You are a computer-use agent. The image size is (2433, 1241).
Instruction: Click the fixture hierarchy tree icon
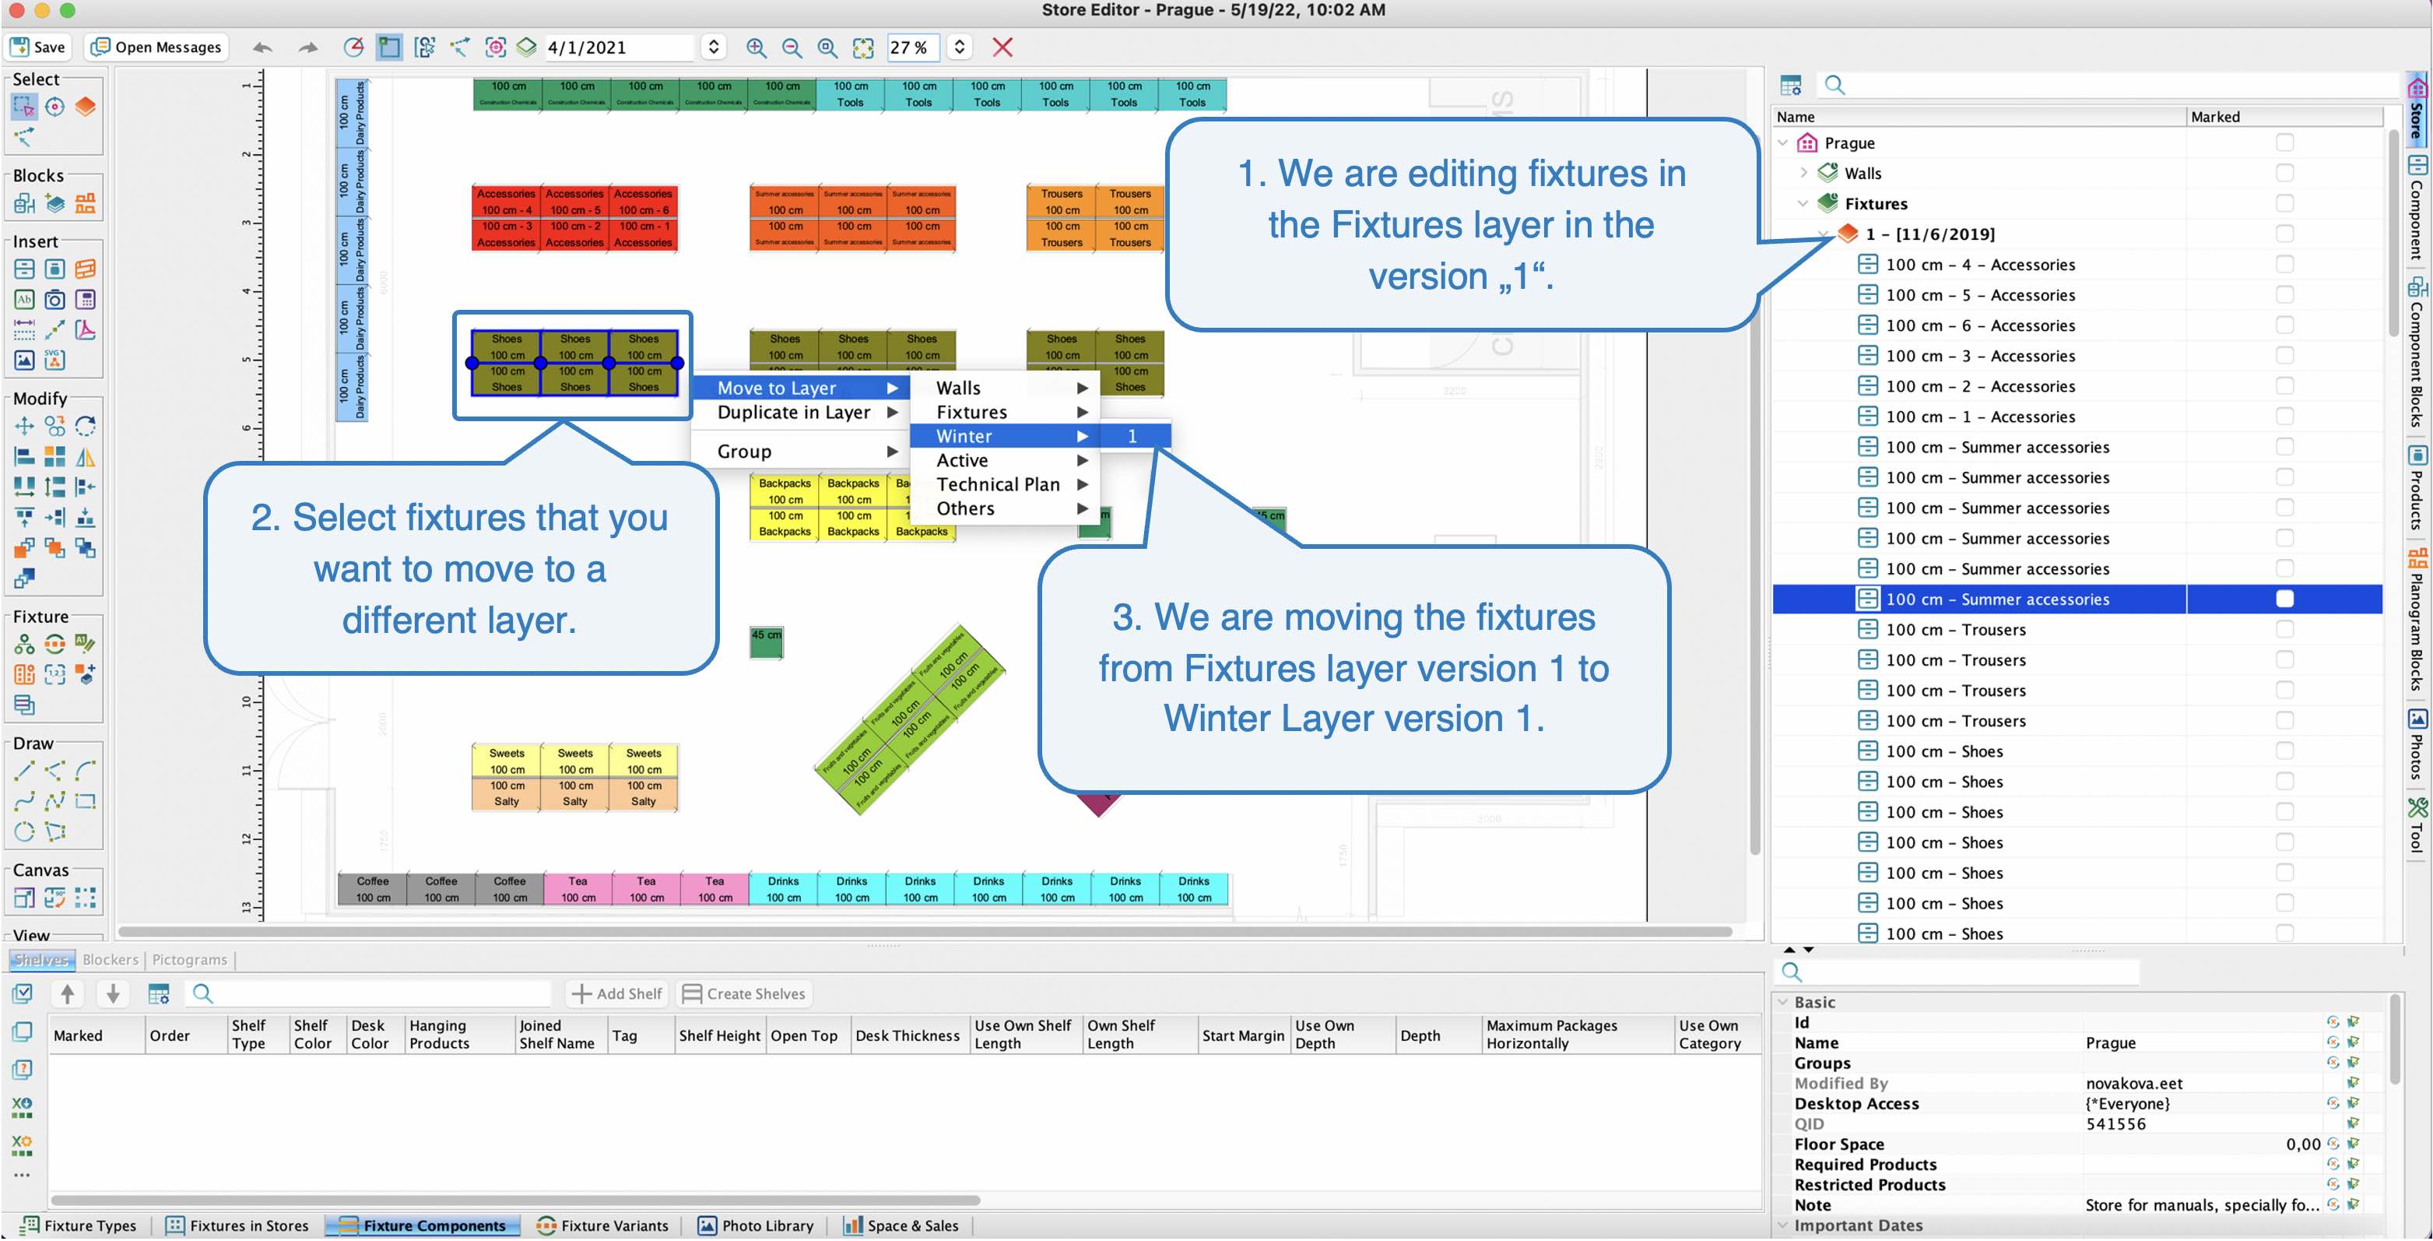tap(23, 644)
